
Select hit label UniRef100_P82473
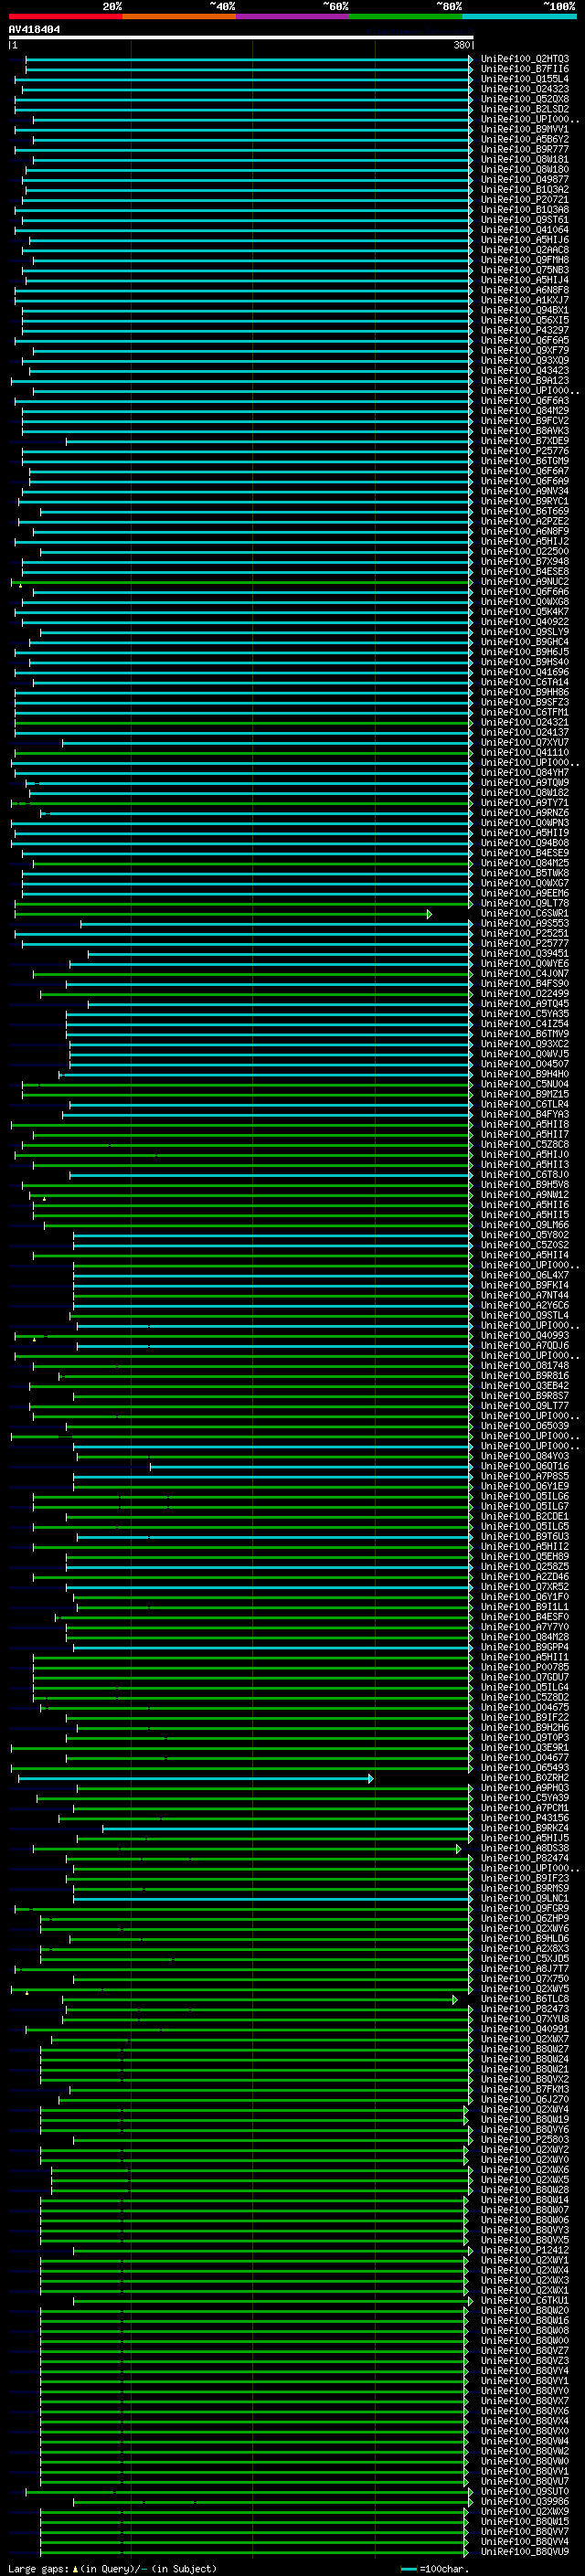(525, 2009)
